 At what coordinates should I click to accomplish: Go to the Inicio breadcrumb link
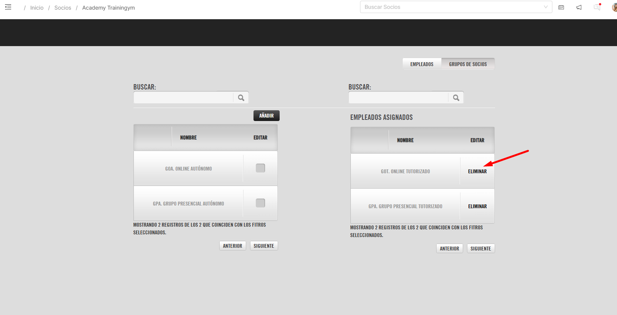pyautogui.click(x=37, y=8)
